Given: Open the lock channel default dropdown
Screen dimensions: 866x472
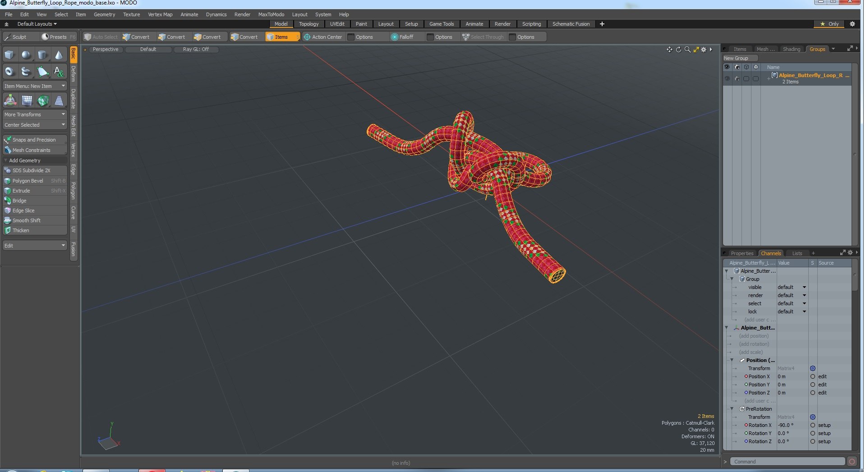Looking at the screenshot, I should tap(792, 312).
